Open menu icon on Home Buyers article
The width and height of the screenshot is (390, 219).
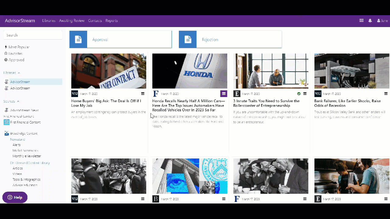143,94
